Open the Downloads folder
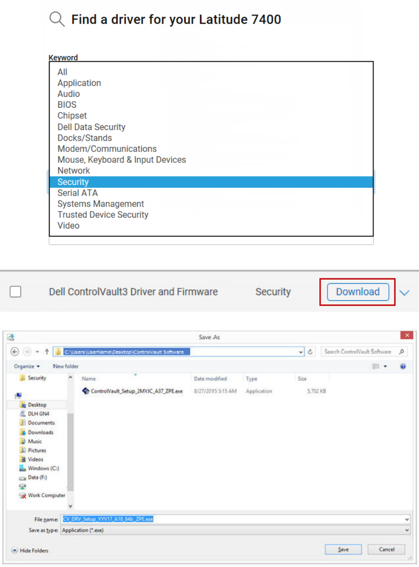The image size is (419, 567). 37,432
